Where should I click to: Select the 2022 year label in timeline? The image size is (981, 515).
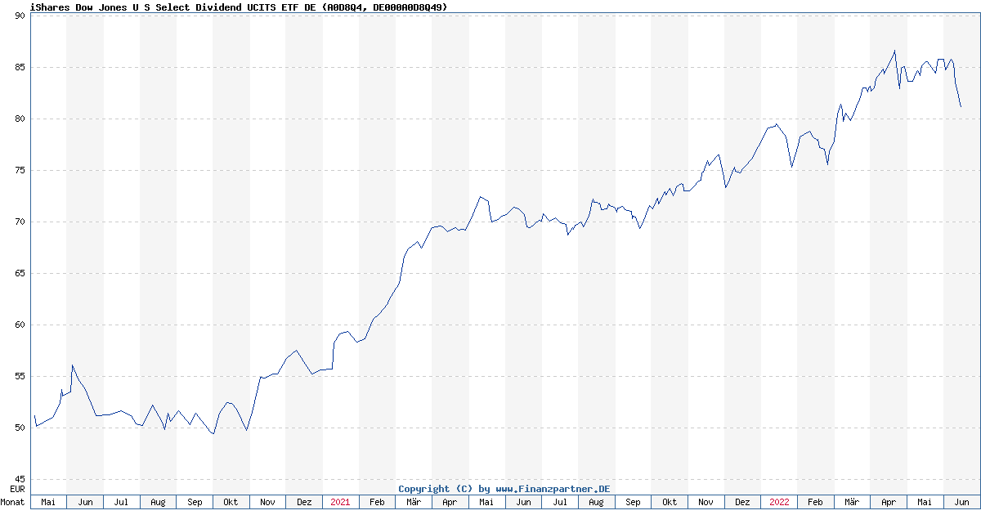click(777, 502)
